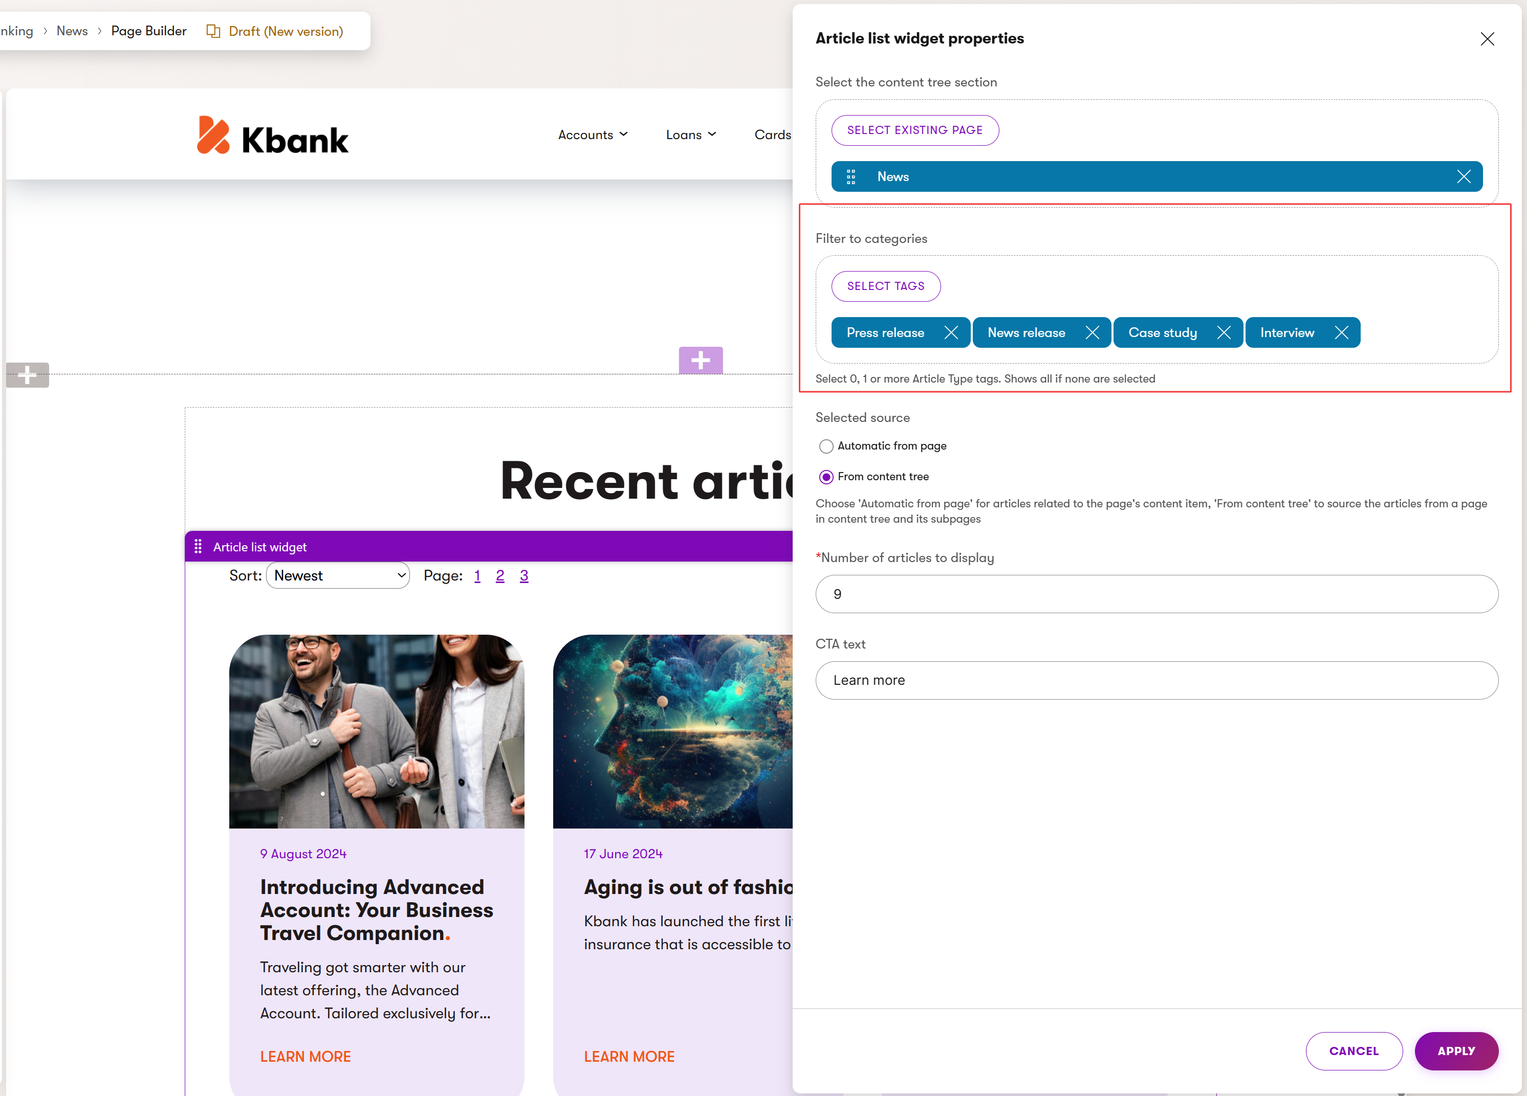Click the Draft version icon
Image resolution: width=1527 pixels, height=1096 pixels.
point(213,31)
